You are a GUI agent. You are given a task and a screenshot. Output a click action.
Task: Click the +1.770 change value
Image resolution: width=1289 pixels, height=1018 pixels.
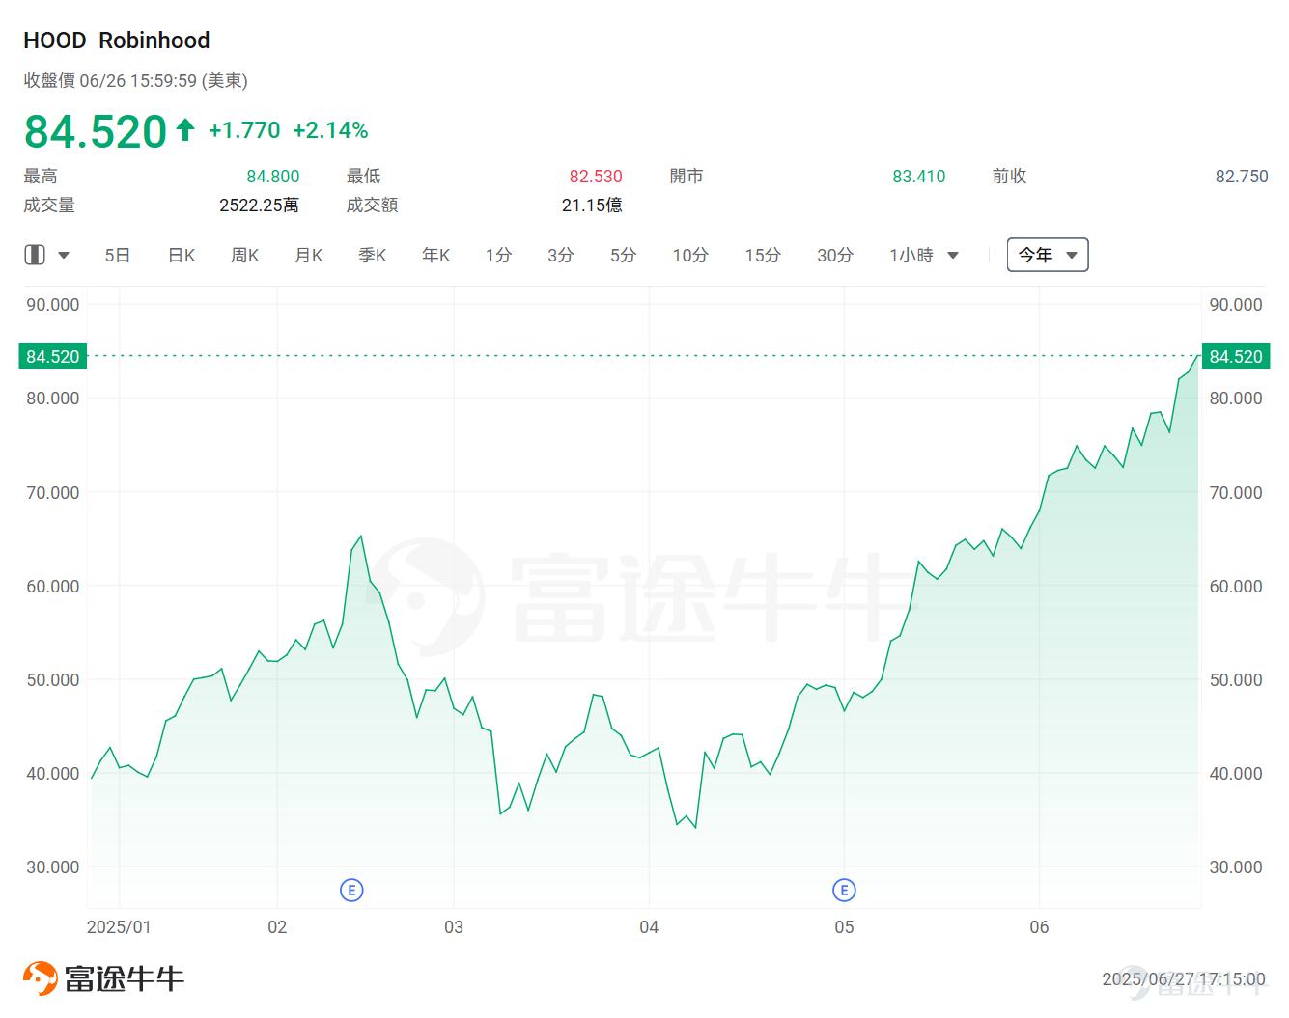[244, 130]
